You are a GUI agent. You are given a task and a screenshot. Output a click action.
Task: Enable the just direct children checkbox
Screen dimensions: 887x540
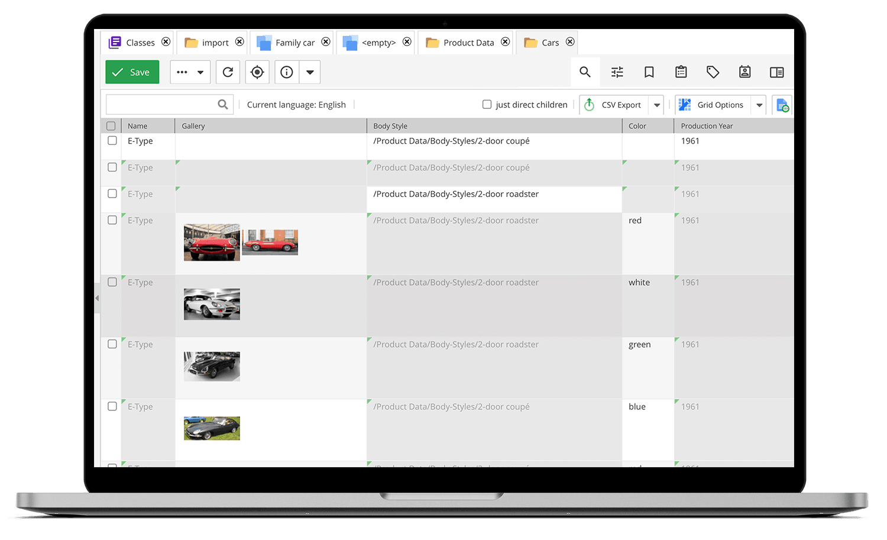click(x=487, y=105)
